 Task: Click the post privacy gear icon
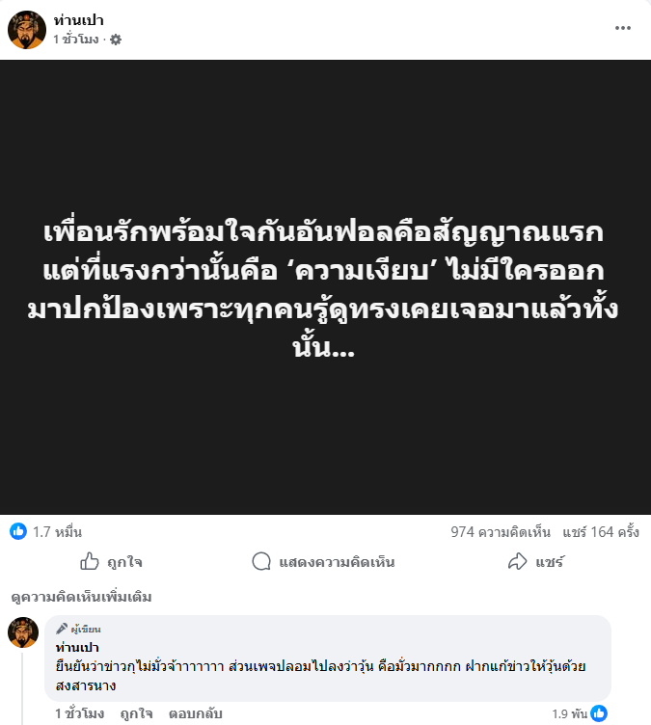(x=116, y=40)
